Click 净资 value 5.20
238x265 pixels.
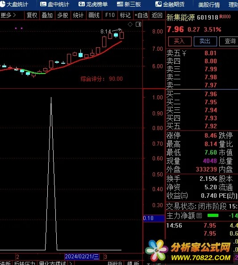point(211,187)
